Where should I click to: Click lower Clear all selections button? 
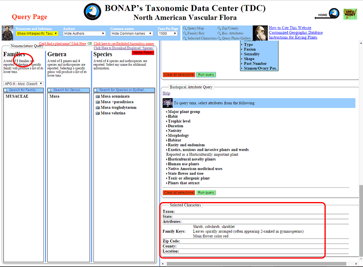coord(179,192)
